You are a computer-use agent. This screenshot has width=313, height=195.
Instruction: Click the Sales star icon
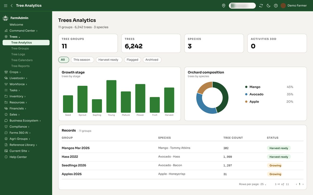(x=6, y=114)
